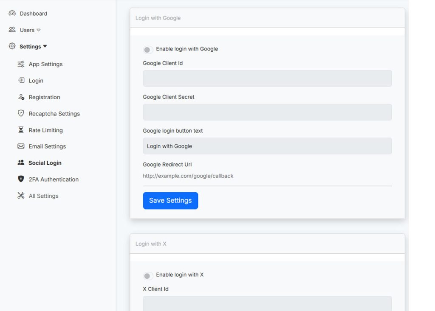The height and width of the screenshot is (311, 435).
Task: Open Email Settings in the sidebar
Action: click(x=47, y=146)
